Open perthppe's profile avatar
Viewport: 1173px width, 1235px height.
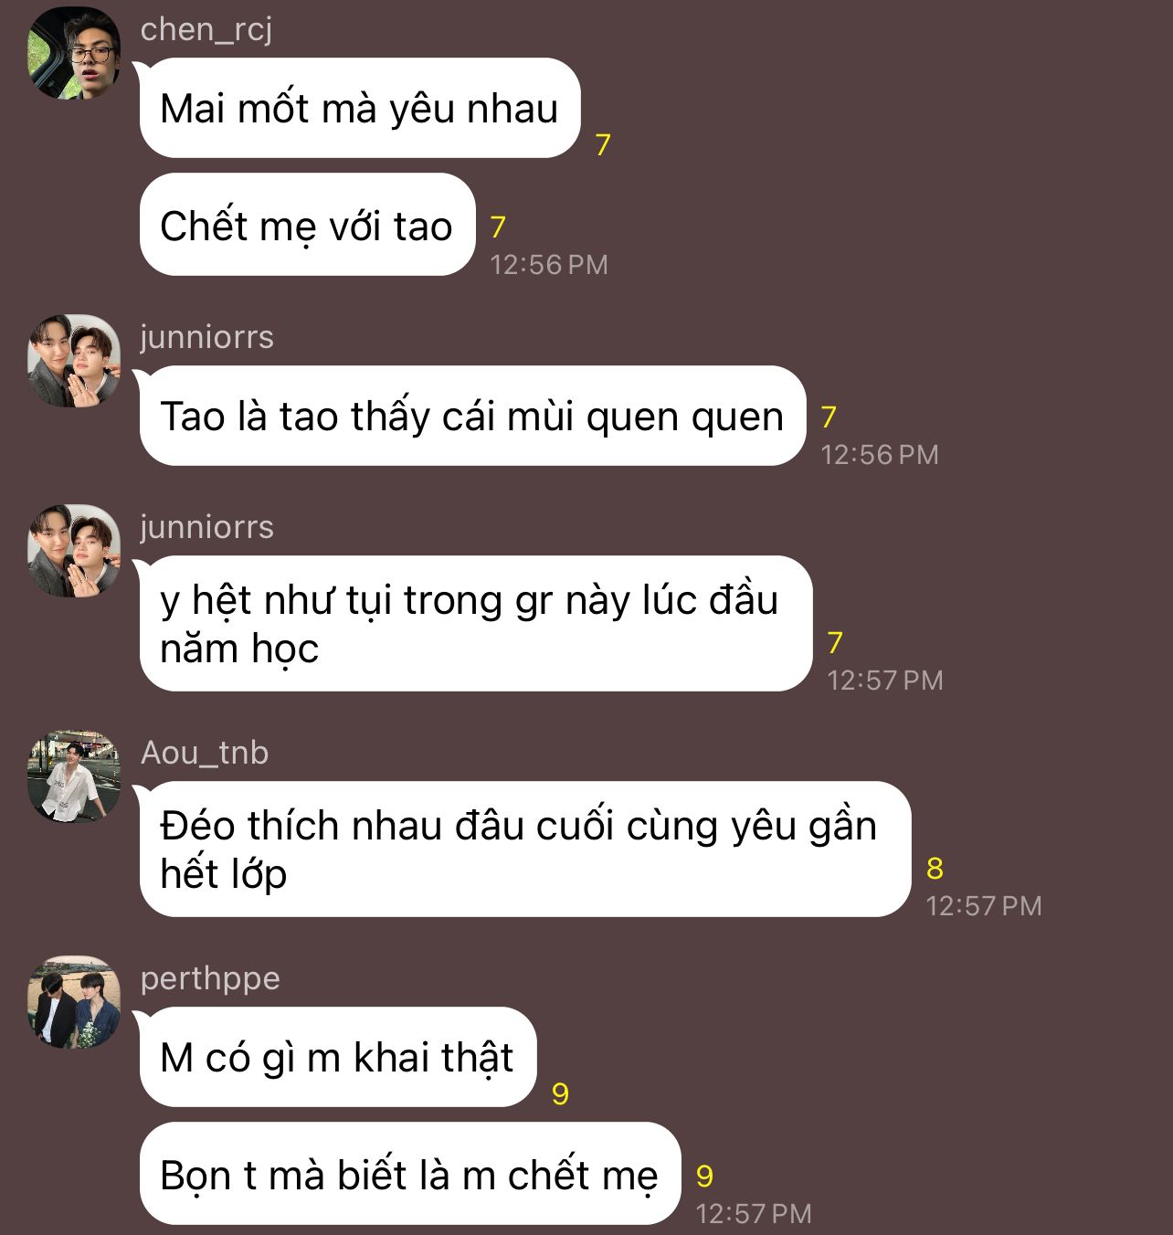[74, 1002]
